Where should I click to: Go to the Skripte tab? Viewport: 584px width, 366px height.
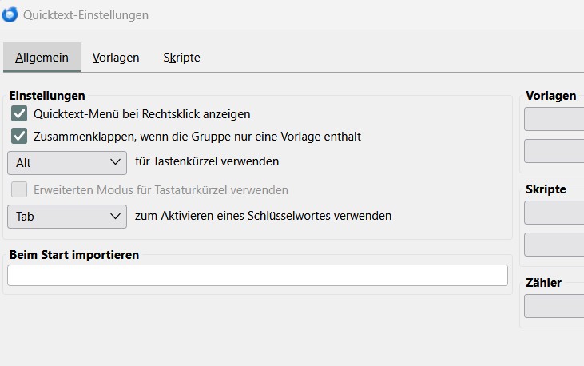point(181,58)
